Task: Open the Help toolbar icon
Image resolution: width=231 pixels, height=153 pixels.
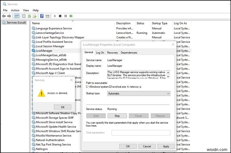Action: point(42,16)
